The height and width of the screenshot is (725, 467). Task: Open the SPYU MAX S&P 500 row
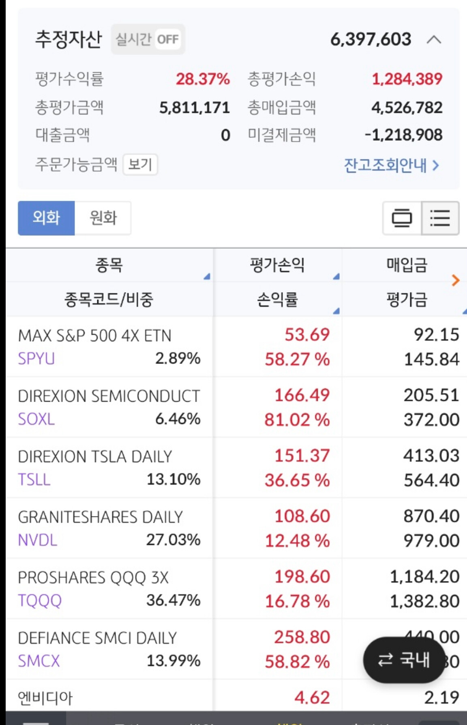point(109,346)
